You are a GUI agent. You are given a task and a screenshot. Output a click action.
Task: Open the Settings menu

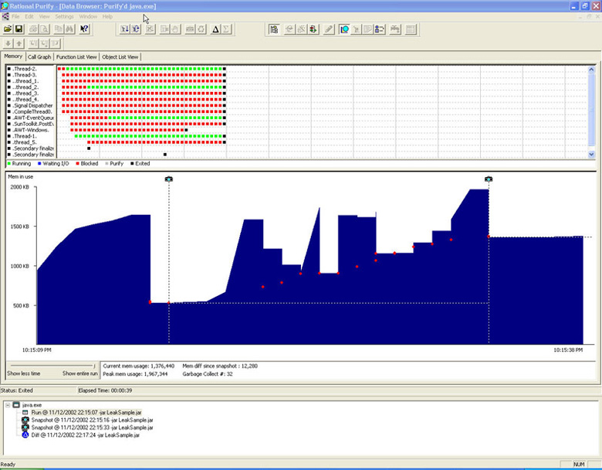65,16
